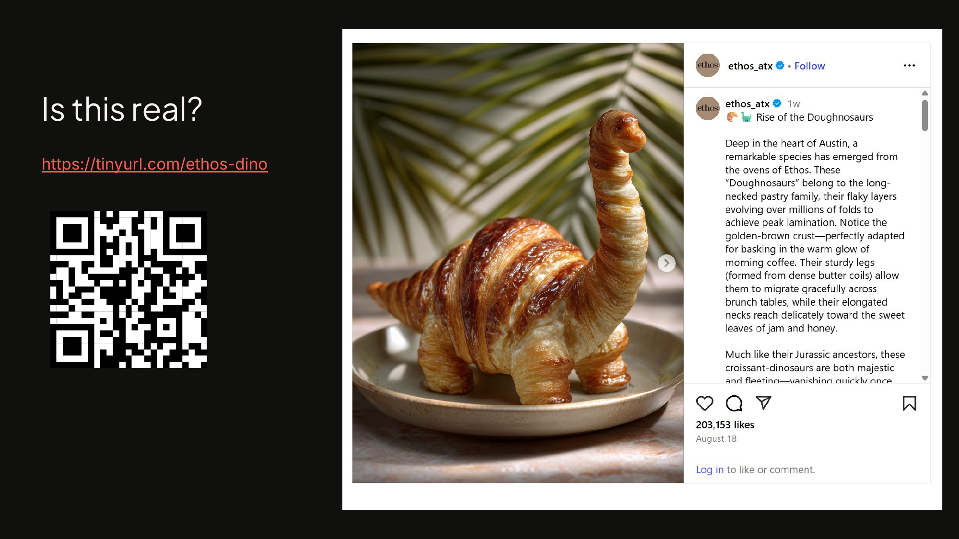
Task: Share post via the paper plane icon
Action: 763,403
